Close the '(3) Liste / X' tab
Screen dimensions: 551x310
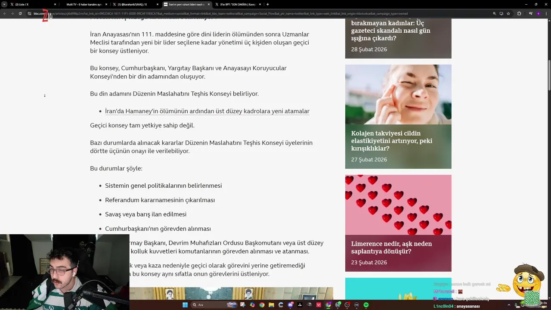(x=55, y=4)
